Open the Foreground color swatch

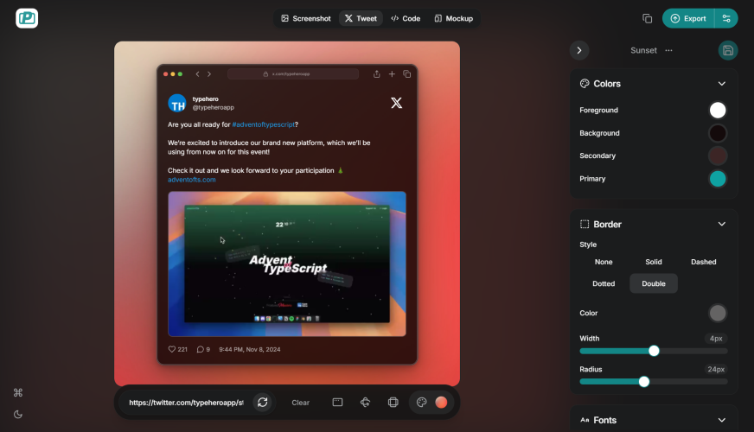coord(718,110)
